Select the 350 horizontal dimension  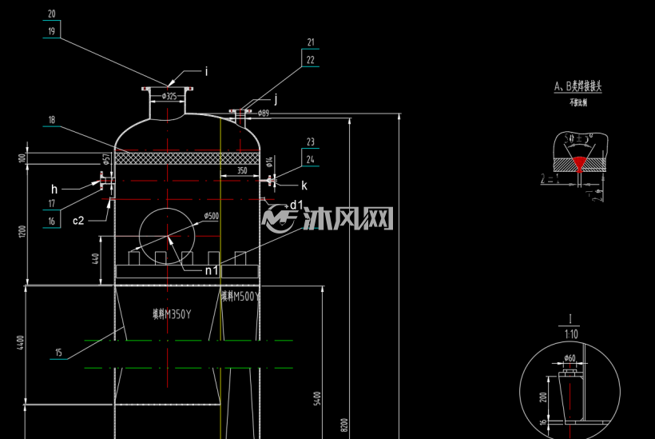pos(242,170)
